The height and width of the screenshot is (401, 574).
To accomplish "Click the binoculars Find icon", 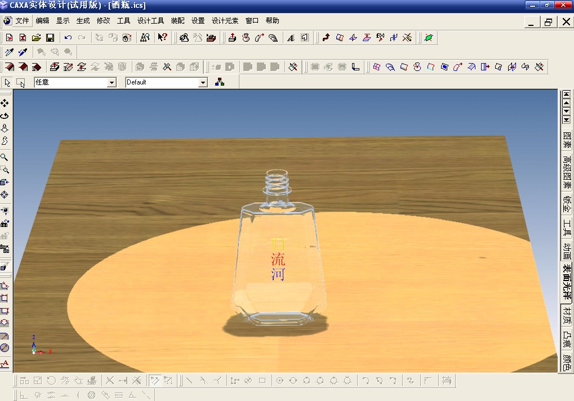I will point(145,38).
